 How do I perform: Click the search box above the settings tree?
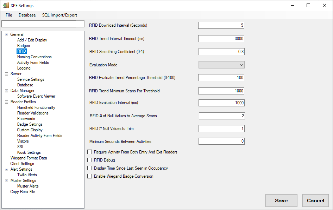(x=39, y=24)
